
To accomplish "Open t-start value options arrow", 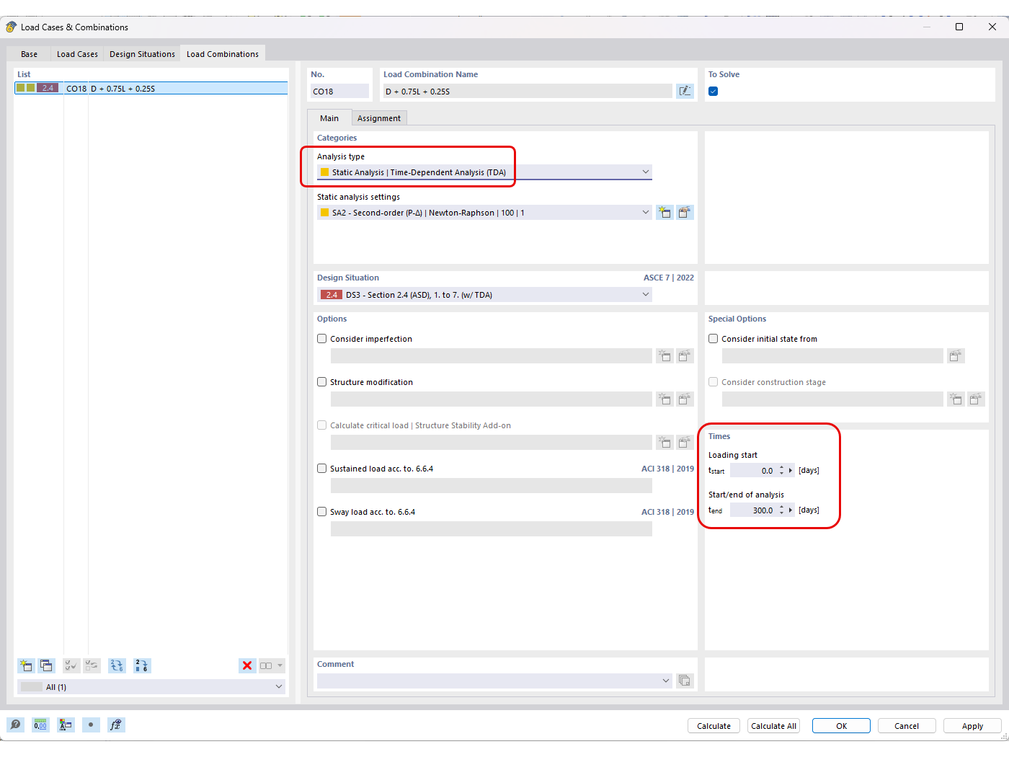I will [x=791, y=471].
